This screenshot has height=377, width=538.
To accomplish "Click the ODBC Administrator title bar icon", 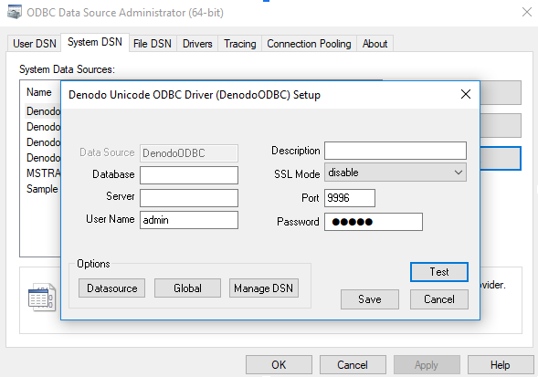I will pos(15,12).
